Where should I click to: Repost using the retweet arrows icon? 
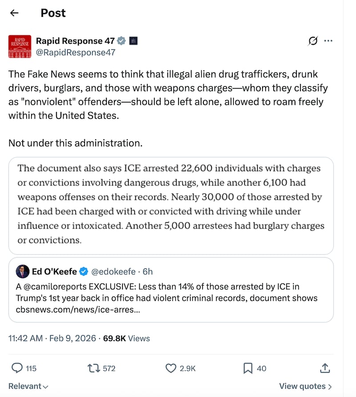(x=94, y=368)
